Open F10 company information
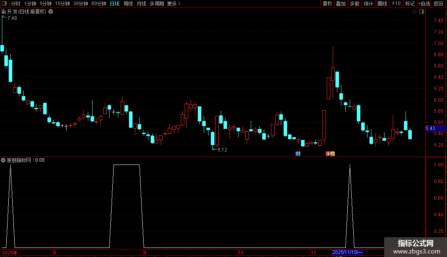Image resolution: width=447 pixels, height=257 pixels. pyautogui.click(x=396, y=4)
